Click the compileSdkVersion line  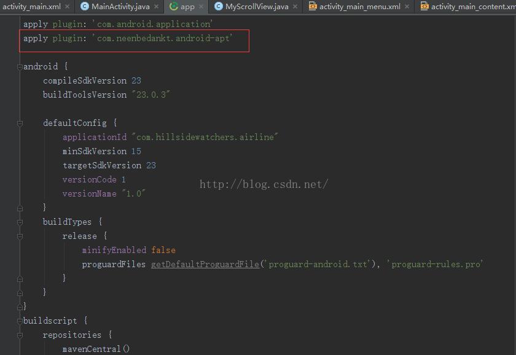92,80
